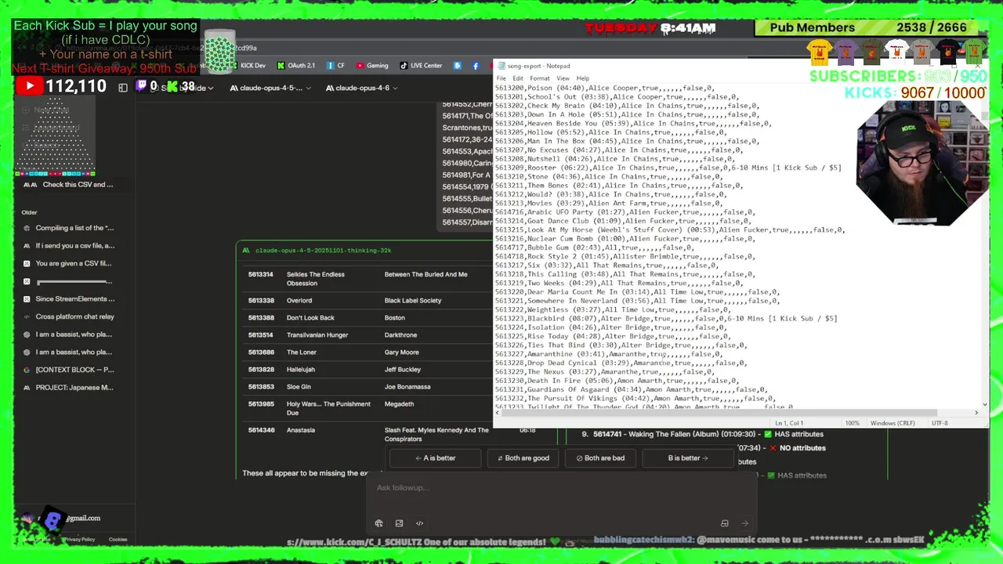Click table cell Transilvanian Hunger

coord(317,335)
